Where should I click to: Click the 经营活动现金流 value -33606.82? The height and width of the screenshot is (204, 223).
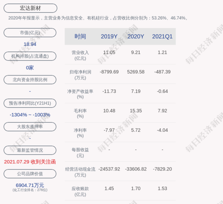click(x=136, y=169)
